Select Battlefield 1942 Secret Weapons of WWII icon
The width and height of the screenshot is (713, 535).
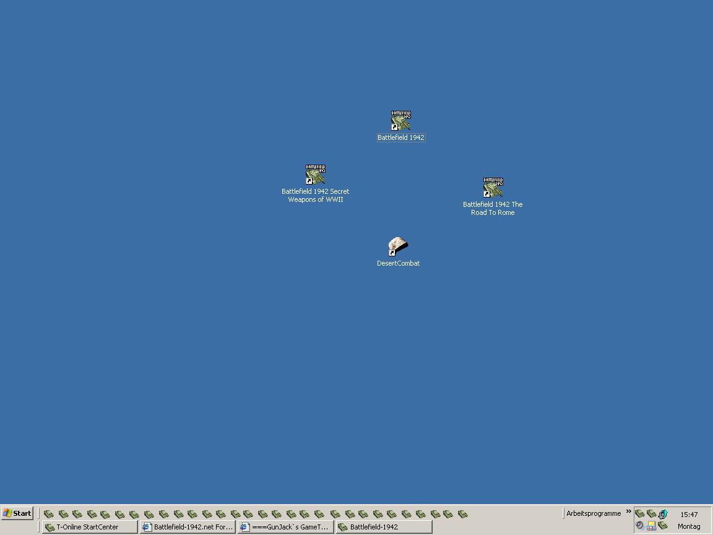[315, 175]
